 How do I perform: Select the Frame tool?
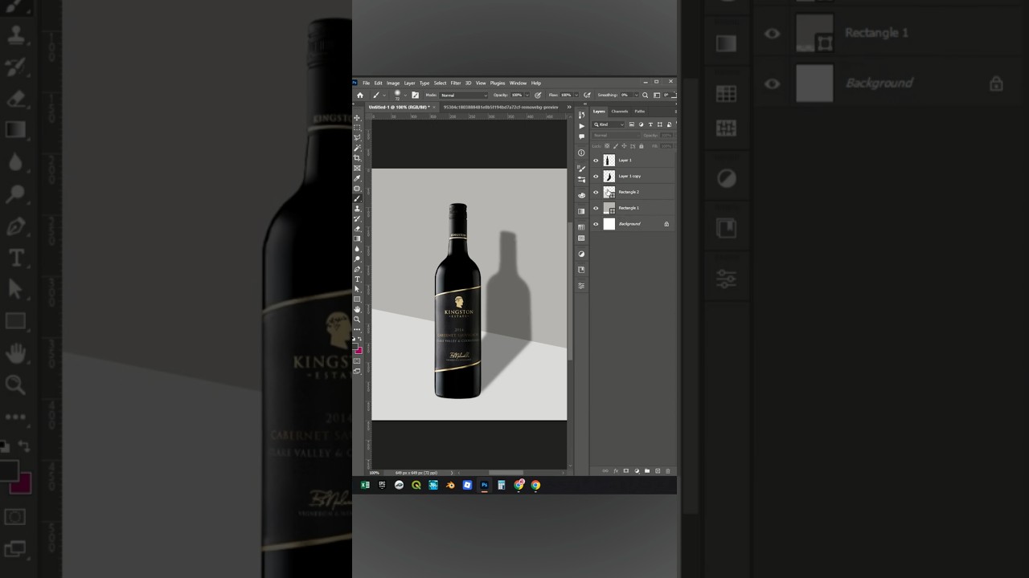tap(358, 168)
